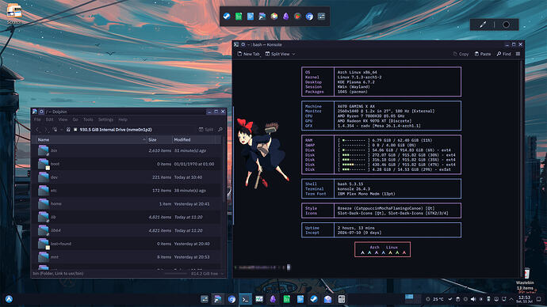Select the pen tool in floating widget
This screenshot has height=307, width=547.
483,25
